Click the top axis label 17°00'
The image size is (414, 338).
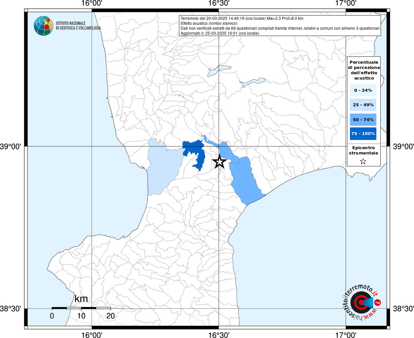tap(346, 4)
